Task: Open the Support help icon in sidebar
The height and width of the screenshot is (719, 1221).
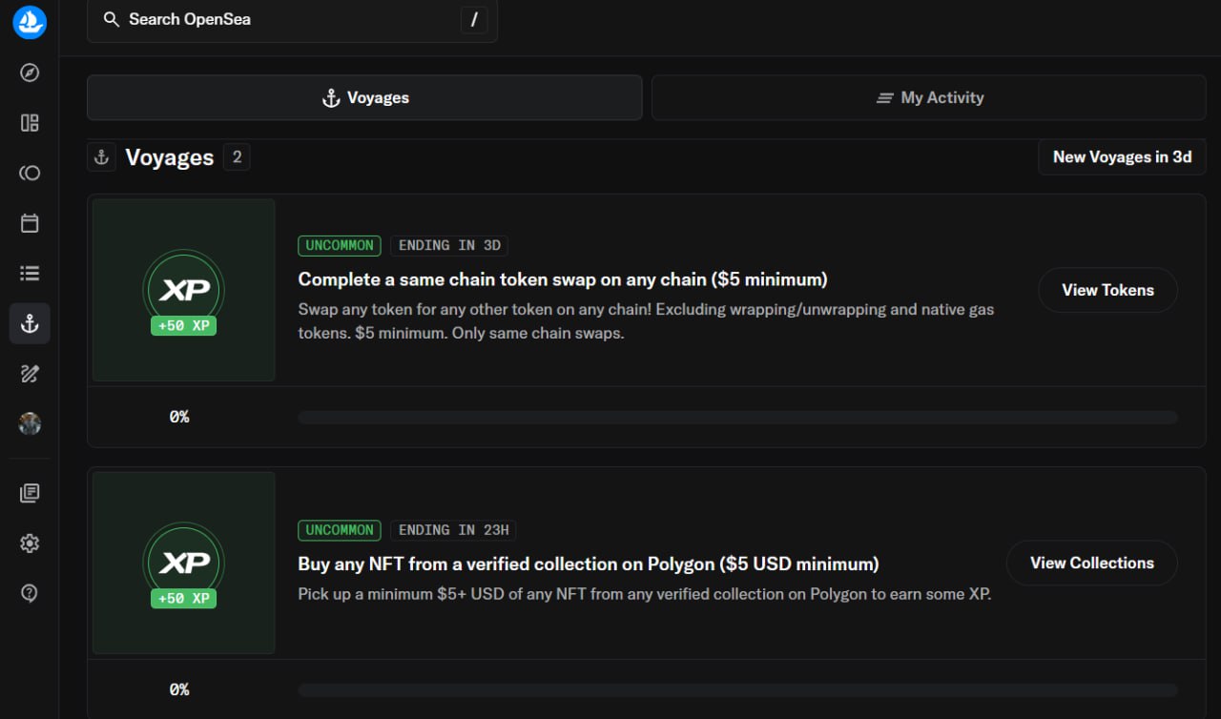Action: (x=30, y=593)
